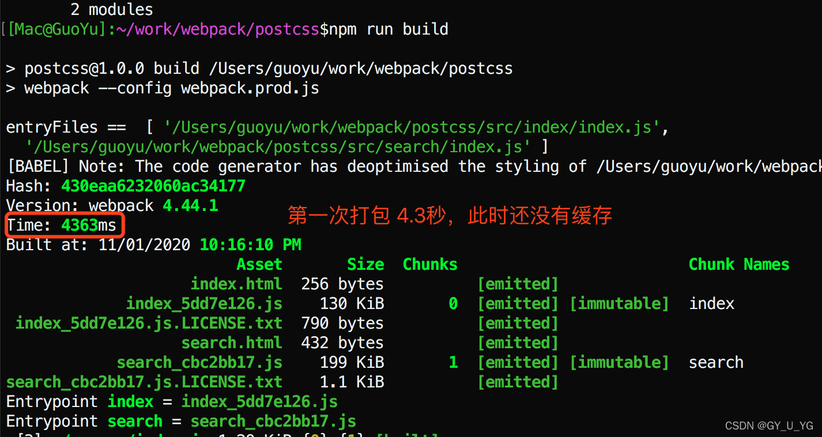The image size is (822, 437).
Task: Select asset name search_cbc2bb17.js in table
Action: (199, 363)
